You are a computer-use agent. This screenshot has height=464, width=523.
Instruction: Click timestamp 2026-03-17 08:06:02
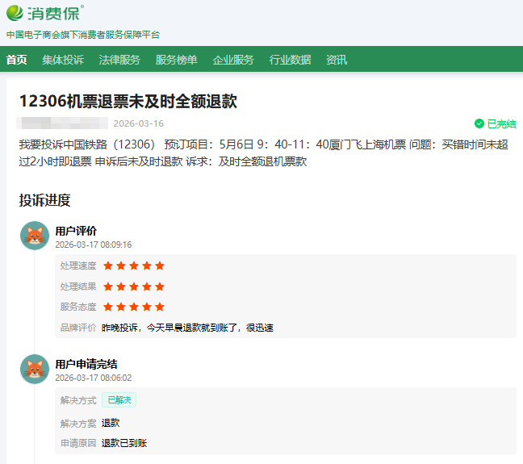coord(94,378)
